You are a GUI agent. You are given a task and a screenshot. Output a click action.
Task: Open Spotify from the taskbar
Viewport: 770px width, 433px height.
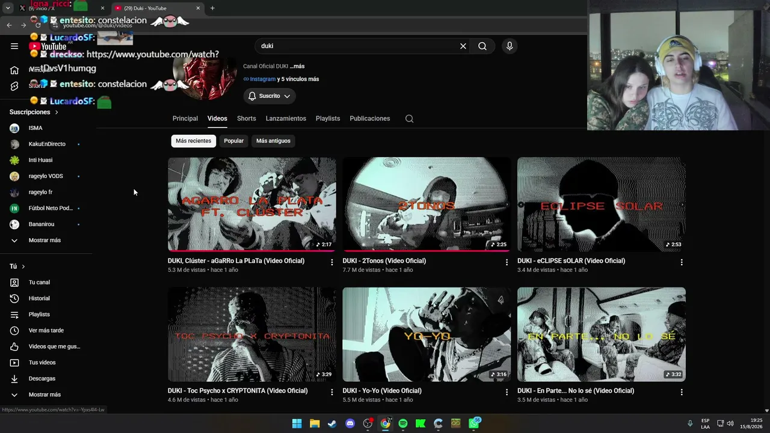pos(403,423)
